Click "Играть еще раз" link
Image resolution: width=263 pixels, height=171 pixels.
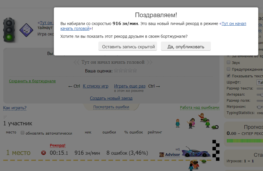coord(130,86)
